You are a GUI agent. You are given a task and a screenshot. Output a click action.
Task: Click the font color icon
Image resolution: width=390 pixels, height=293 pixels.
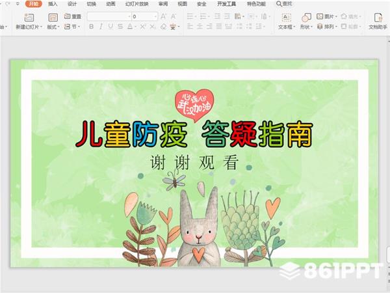click(x=130, y=27)
